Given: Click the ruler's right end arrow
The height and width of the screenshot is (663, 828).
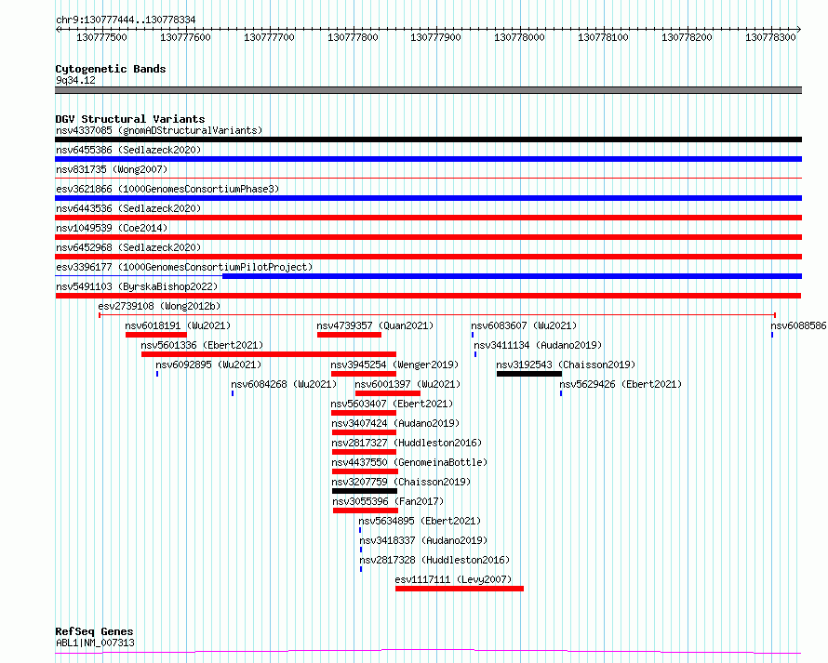Looking at the screenshot, I should coord(798,30).
